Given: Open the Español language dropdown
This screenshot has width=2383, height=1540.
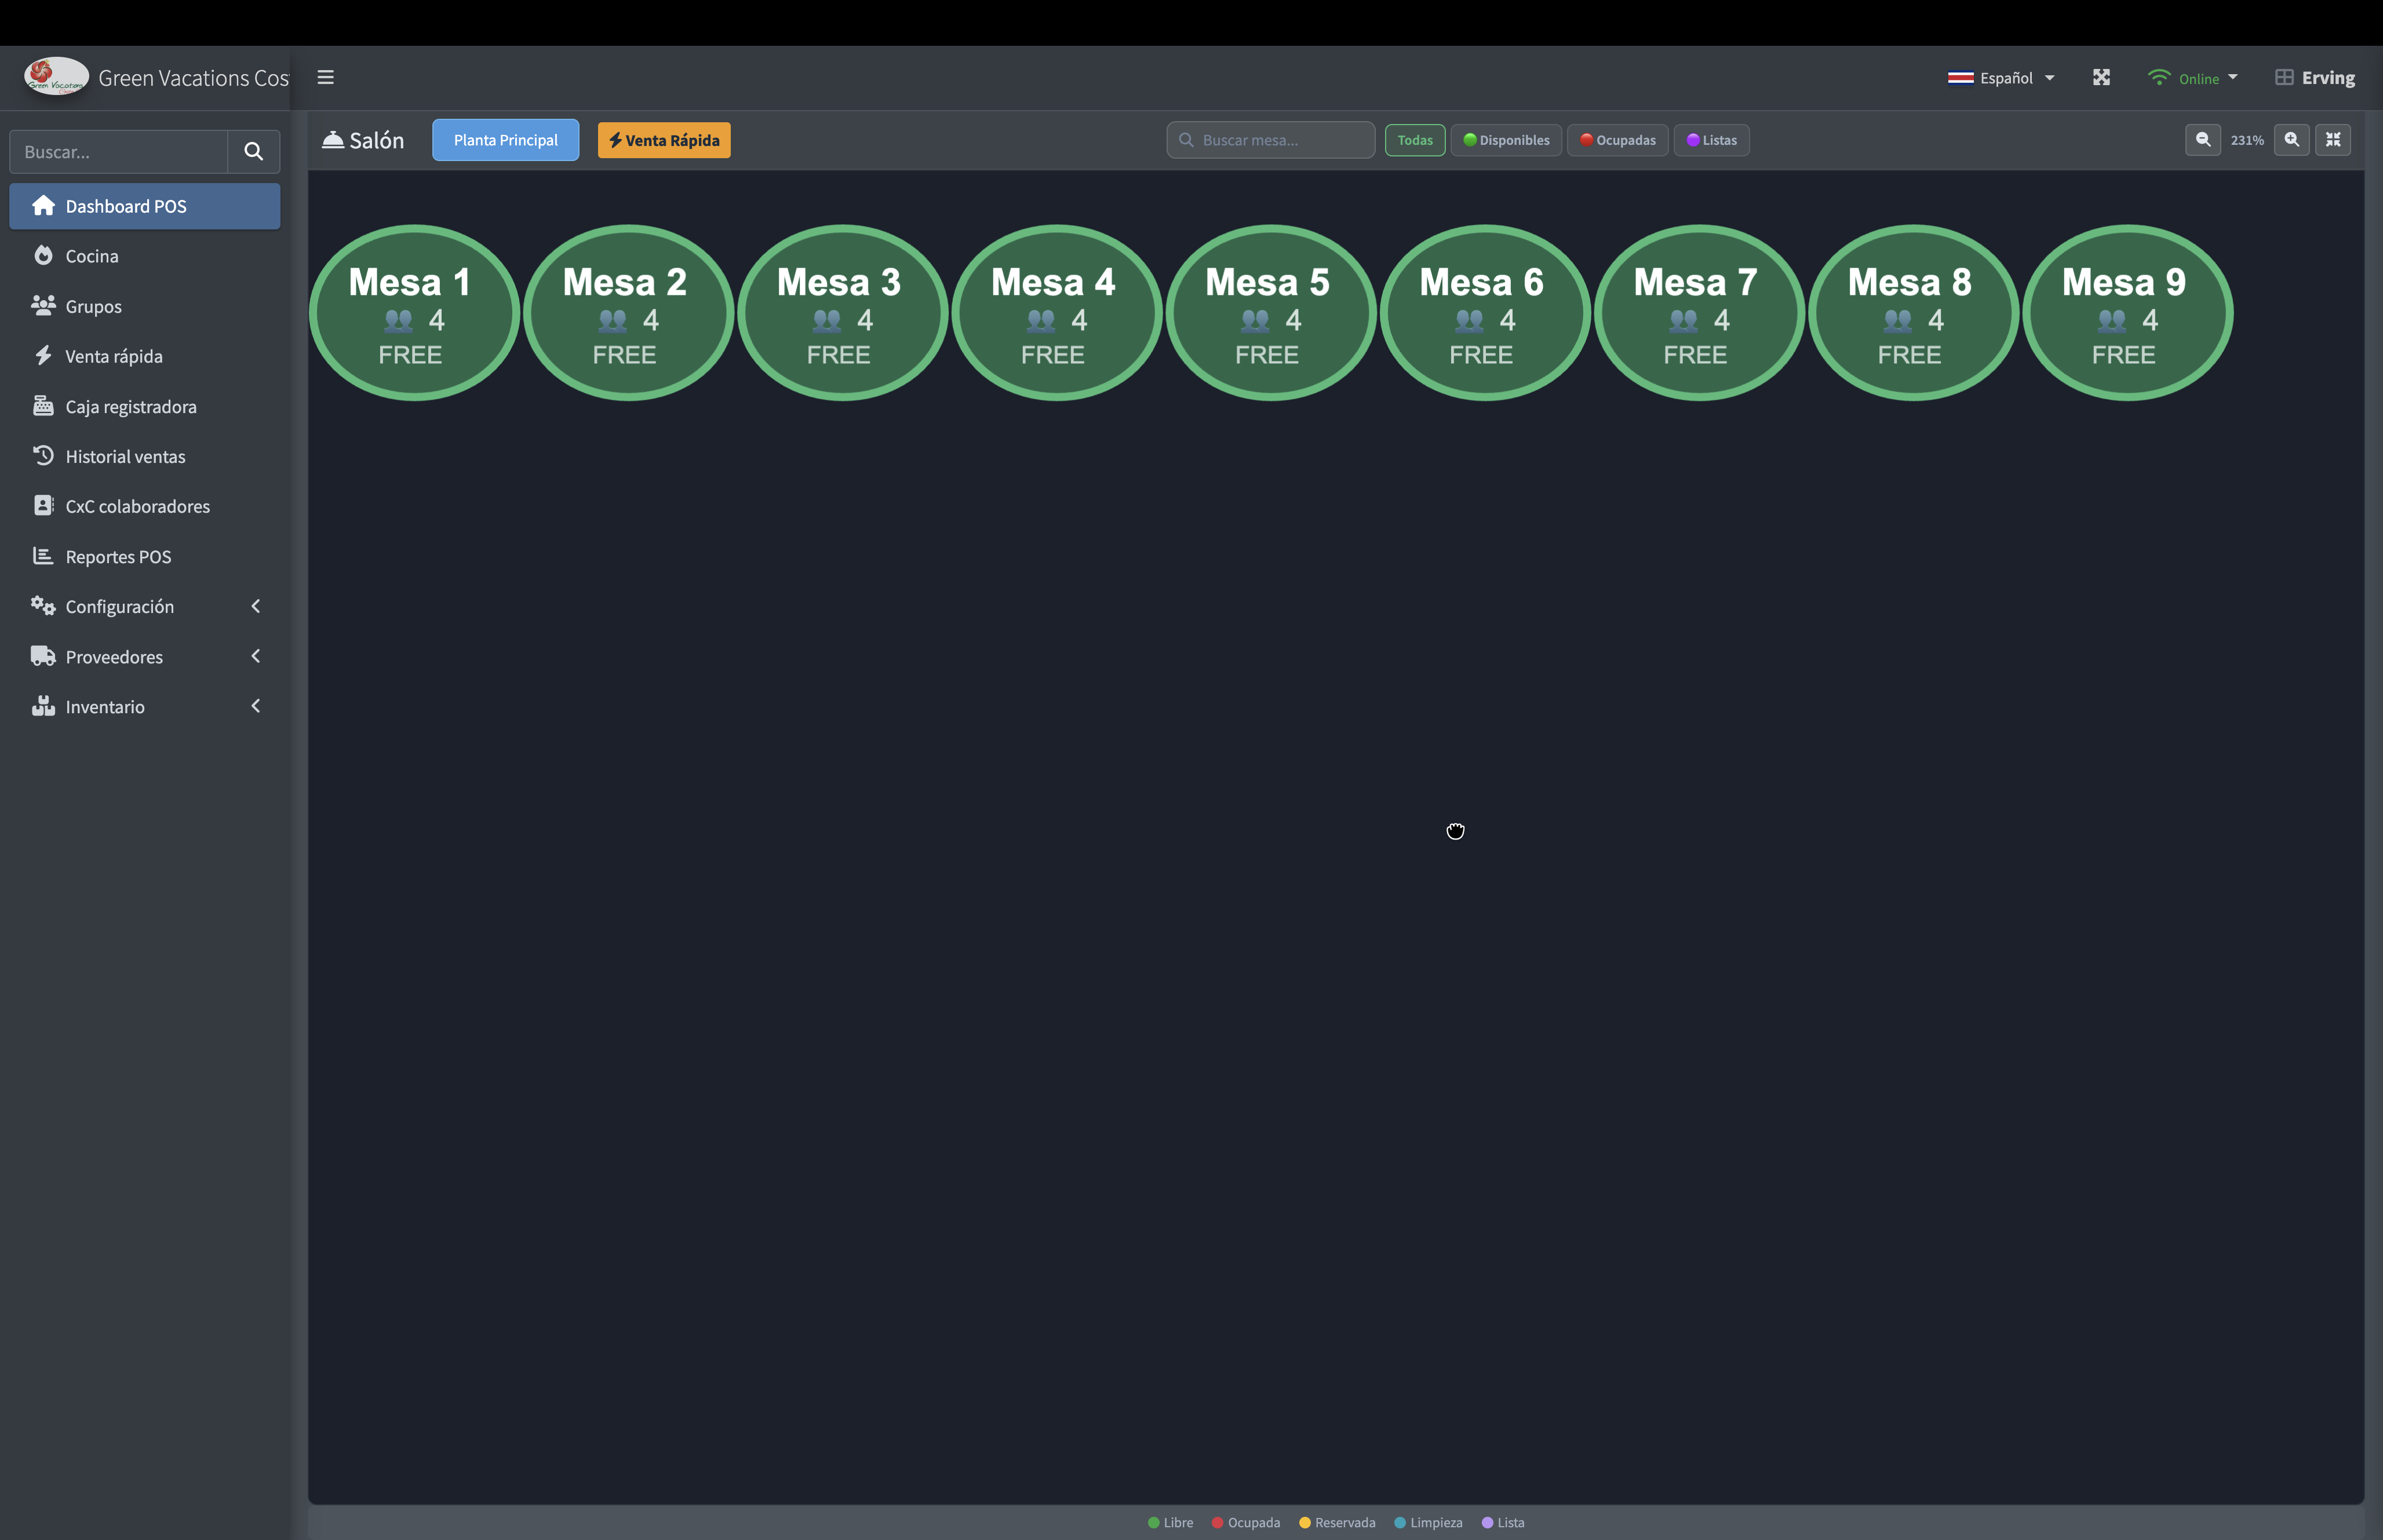Looking at the screenshot, I should click(x=2001, y=77).
